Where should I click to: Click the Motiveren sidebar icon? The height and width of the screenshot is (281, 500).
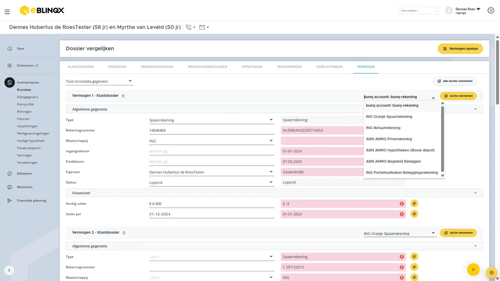click(x=10, y=187)
